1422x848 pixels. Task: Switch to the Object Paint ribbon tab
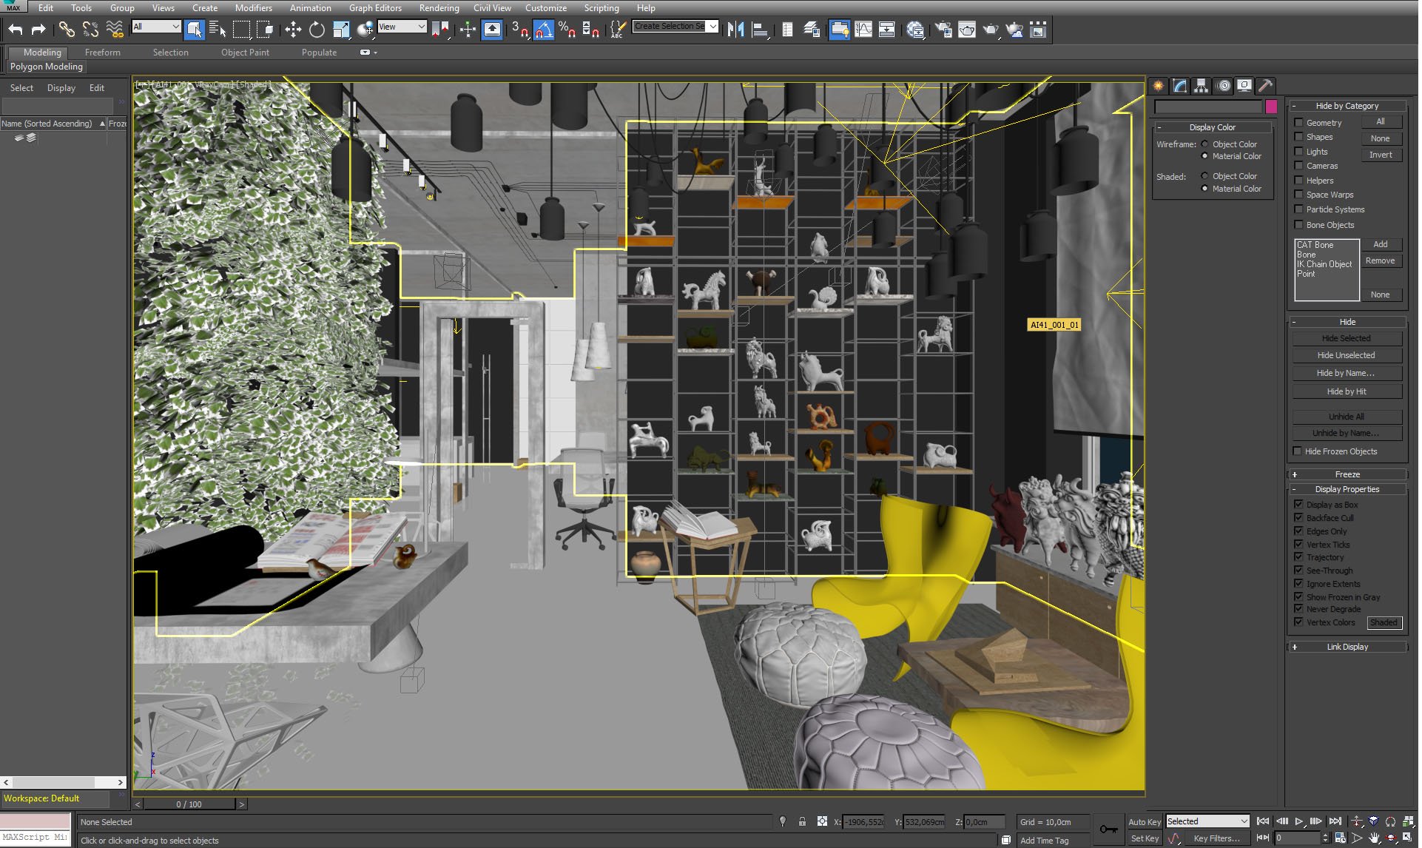coord(245,53)
